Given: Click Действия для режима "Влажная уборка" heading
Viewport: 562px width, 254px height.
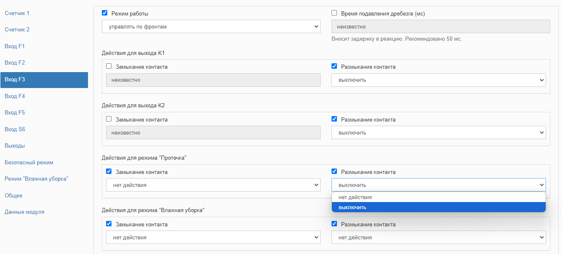Looking at the screenshot, I should pyautogui.click(x=153, y=210).
